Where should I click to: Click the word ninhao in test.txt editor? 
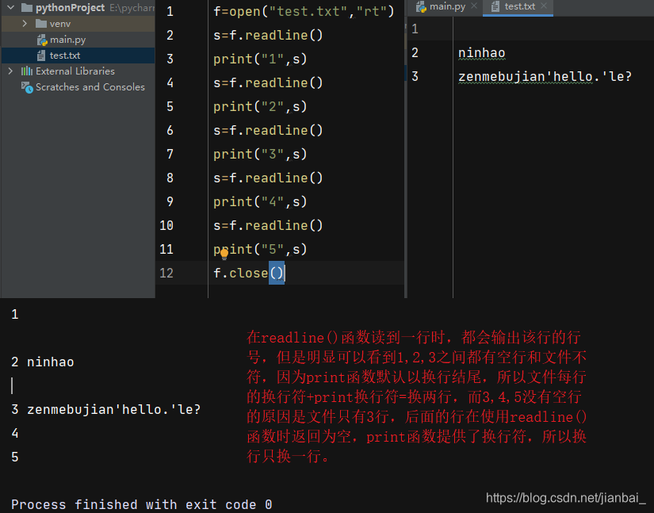(482, 53)
